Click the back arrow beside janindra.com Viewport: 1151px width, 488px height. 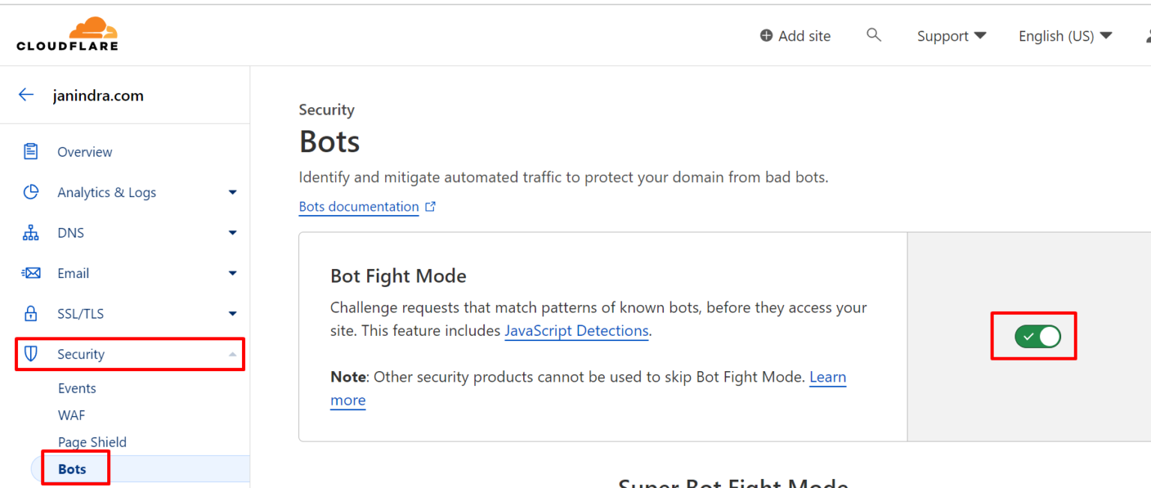pos(26,94)
